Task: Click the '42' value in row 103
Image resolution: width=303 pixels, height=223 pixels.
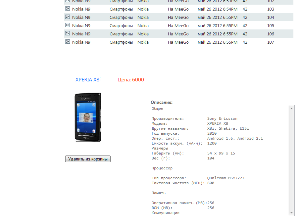Action: [x=245, y=9]
